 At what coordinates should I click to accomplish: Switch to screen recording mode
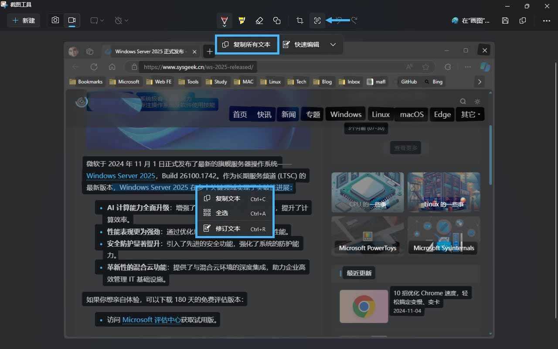(71, 20)
